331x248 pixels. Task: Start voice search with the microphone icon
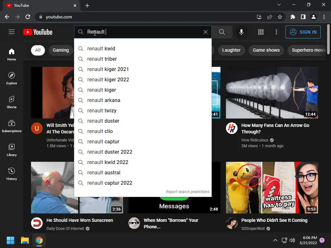[x=241, y=32]
